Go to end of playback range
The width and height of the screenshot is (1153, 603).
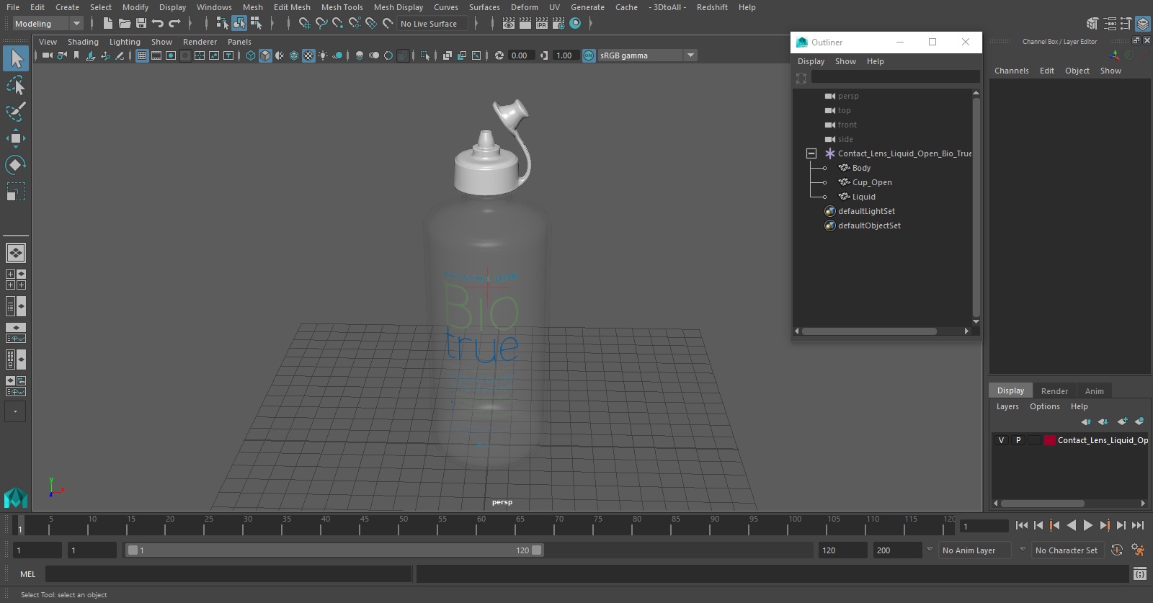click(1138, 525)
